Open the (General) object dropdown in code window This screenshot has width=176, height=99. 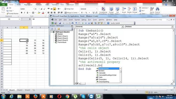click(x=122, y=27)
